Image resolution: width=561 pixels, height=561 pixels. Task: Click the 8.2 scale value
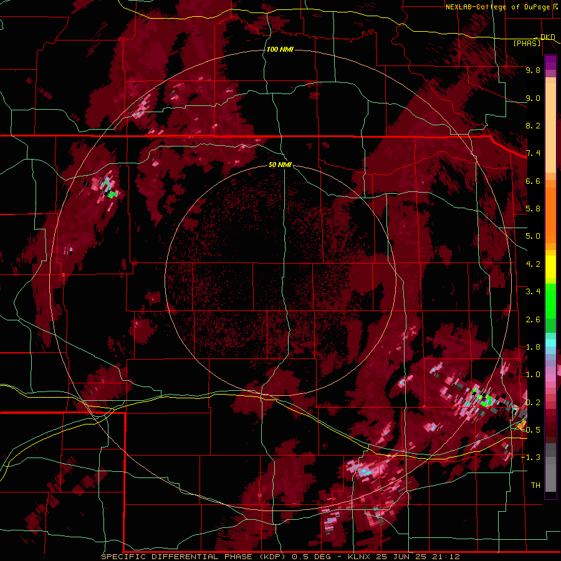pyautogui.click(x=533, y=125)
